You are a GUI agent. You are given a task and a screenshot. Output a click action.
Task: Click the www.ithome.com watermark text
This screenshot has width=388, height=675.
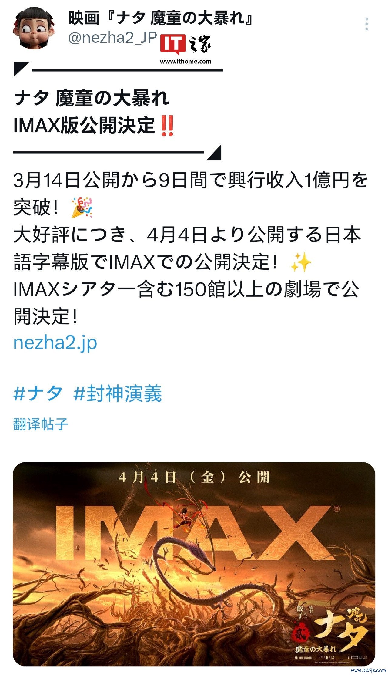click(186, 61)
